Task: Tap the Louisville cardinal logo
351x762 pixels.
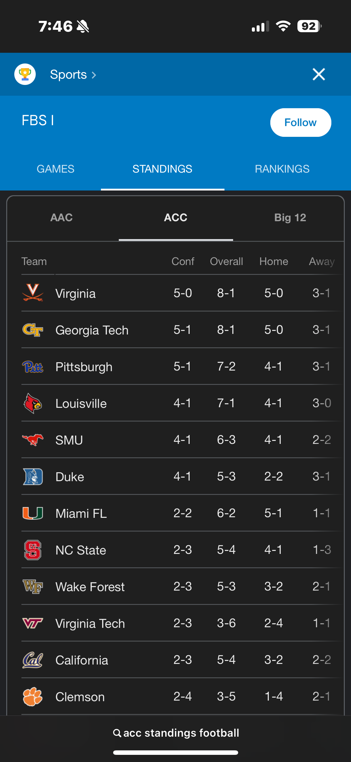Action: 33,403
